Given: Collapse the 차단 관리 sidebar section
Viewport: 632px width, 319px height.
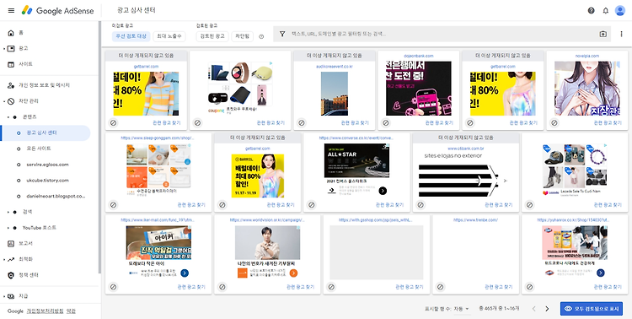Looking at the screenshot, I should click(4, 101).
